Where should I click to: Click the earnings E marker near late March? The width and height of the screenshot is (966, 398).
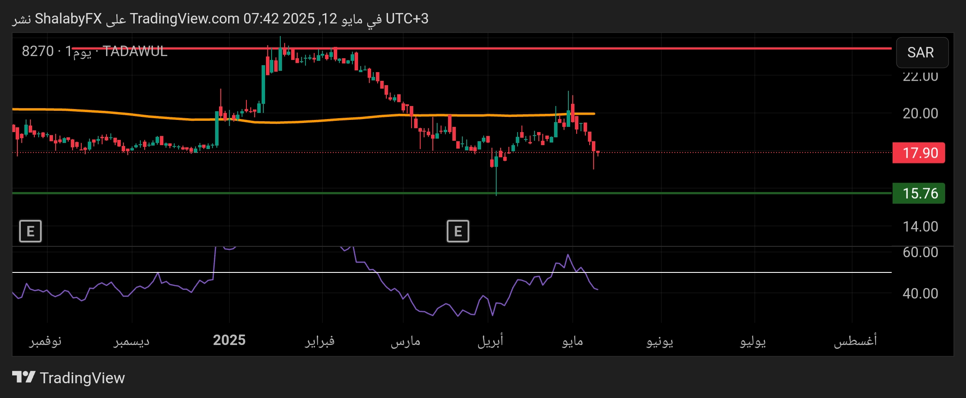click(458, 231)
